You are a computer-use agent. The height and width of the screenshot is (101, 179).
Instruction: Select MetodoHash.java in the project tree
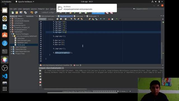[24, 40]
